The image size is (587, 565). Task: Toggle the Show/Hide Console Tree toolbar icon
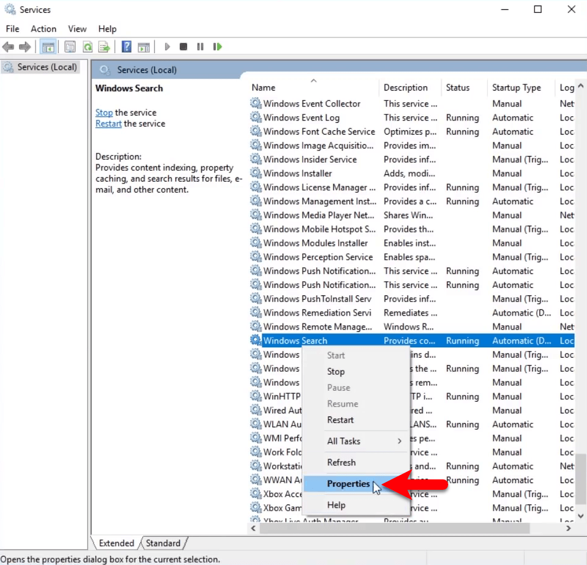click(48, 47)
